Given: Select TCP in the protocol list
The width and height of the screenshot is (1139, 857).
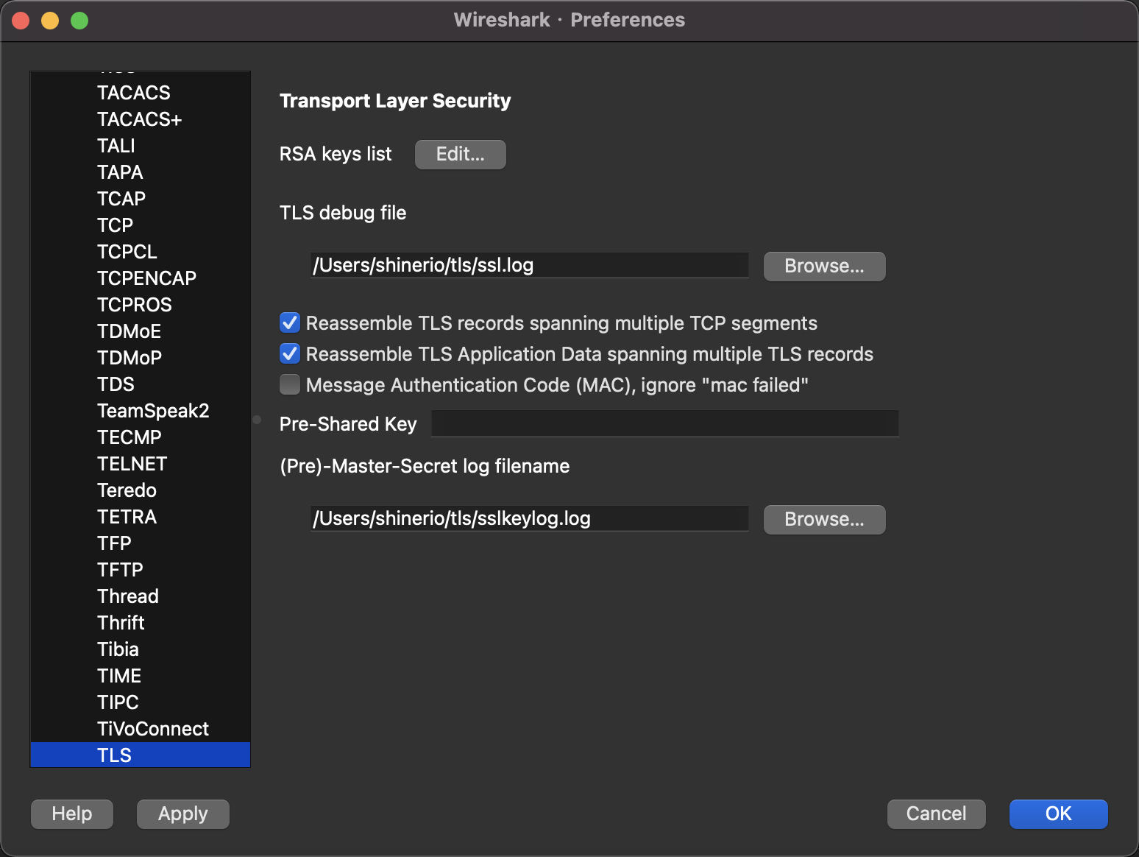Looking at the screenshot, I should coord(116,225).
